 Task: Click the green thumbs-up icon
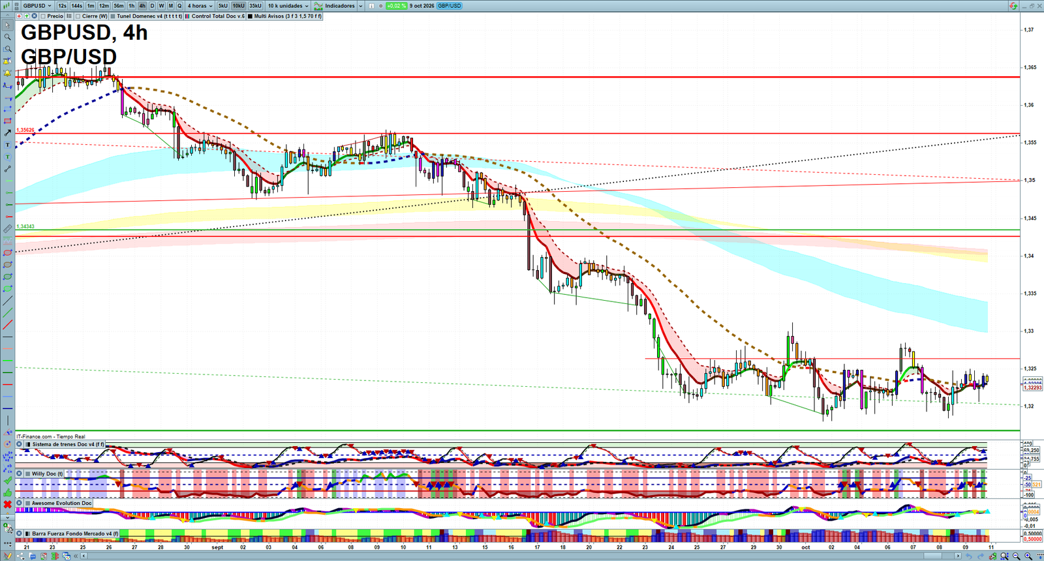7,493
